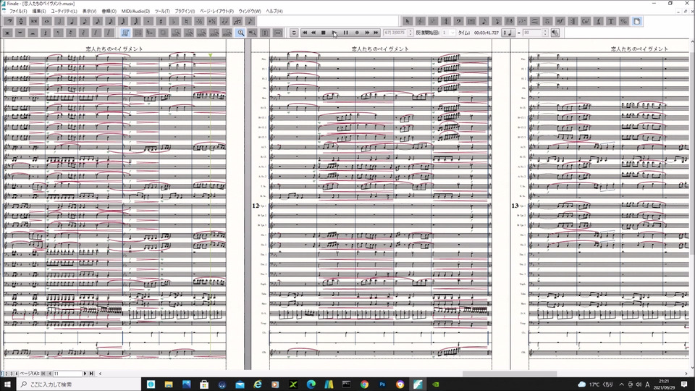Open the MIDI/Audio(D) menu
This screenshot has width=695, height=391.
[x=135, y=11]
